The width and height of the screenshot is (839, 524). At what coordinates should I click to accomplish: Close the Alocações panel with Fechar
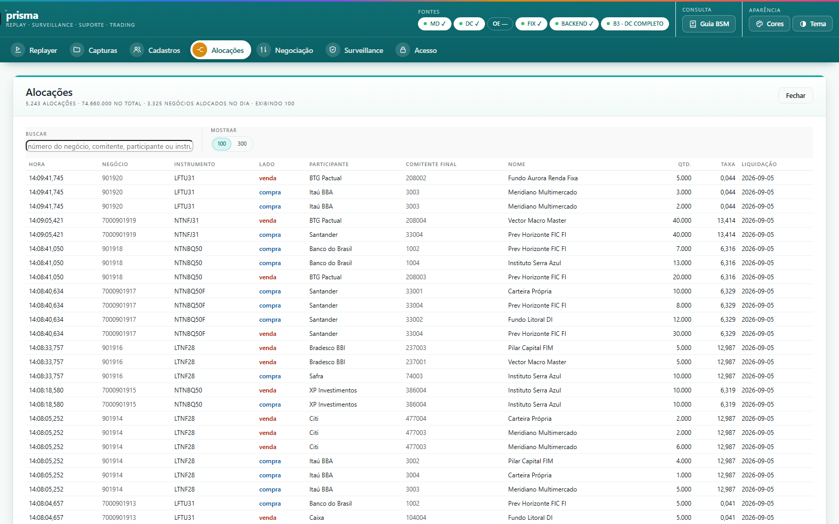pos(795,95)
